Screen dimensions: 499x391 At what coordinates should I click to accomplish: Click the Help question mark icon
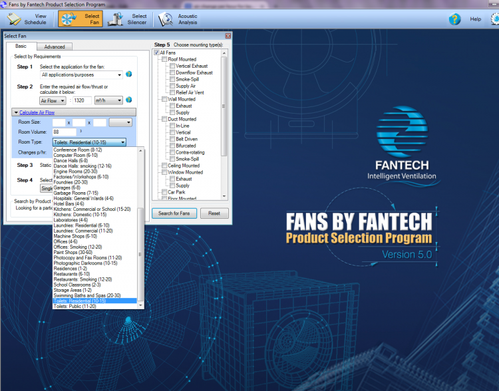[454, 19]
